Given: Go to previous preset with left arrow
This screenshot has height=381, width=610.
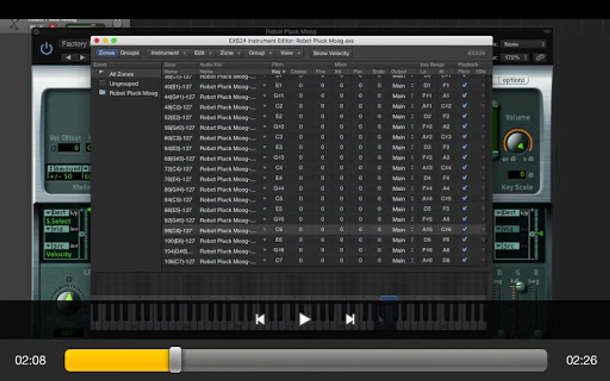Looking at the screenshot, I should pyautogui.click(x=69, y=58).
